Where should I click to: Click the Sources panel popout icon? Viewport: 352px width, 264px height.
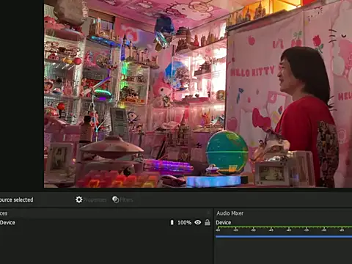[x=208, y=213]
